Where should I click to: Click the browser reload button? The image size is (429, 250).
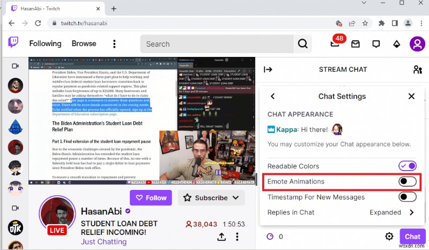click(38, 23)
